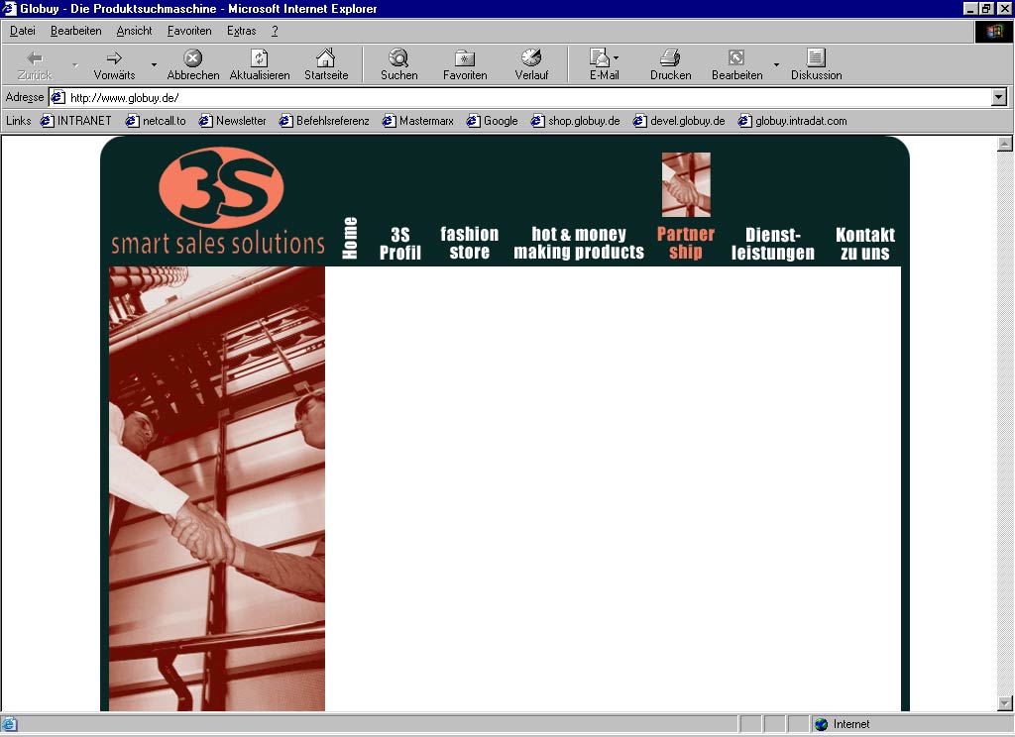Stop loading with the Abbrechen icon
Image resolution: width=1015 pixels, height=737 pixels.
click(x=192, y=58)
